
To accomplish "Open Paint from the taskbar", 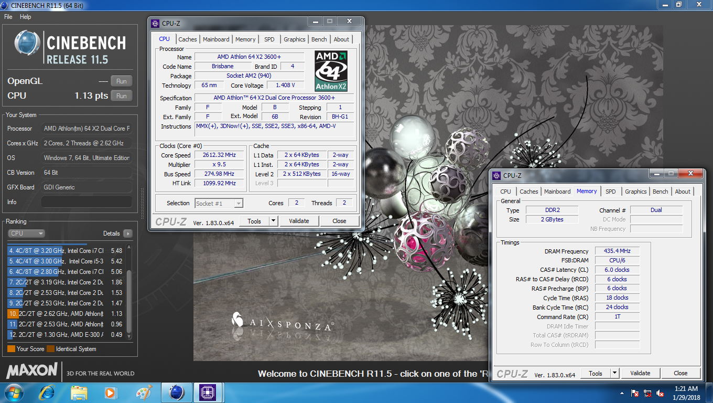I will tap(144, 393).
